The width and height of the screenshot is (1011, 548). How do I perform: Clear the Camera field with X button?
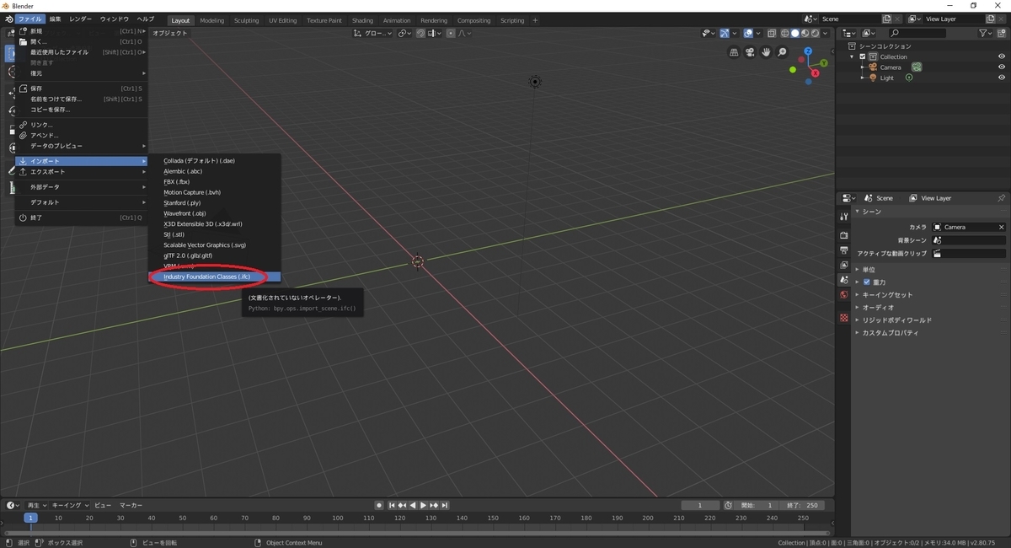click(1001, 227)
